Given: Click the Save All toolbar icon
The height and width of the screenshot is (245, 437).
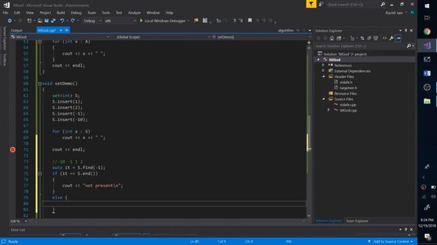Looking at the screenshot, I should coord(53,20).
